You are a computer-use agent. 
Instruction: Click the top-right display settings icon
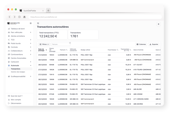tap(158, 24)
